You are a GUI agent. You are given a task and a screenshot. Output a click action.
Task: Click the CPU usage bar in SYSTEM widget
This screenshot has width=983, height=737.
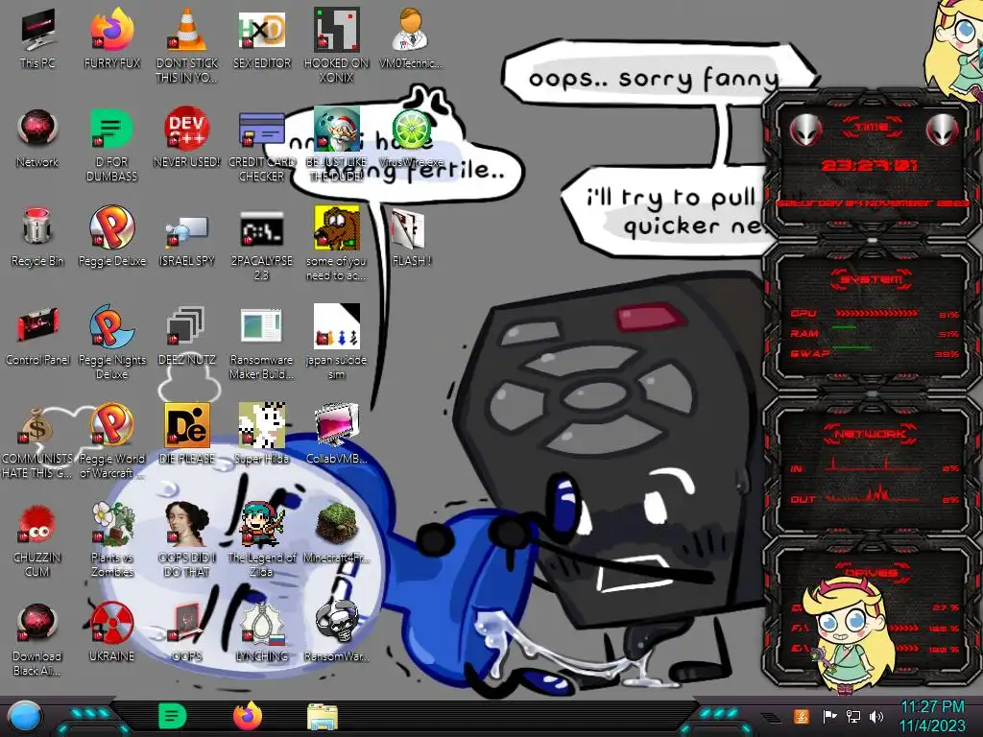click(876, 313)
